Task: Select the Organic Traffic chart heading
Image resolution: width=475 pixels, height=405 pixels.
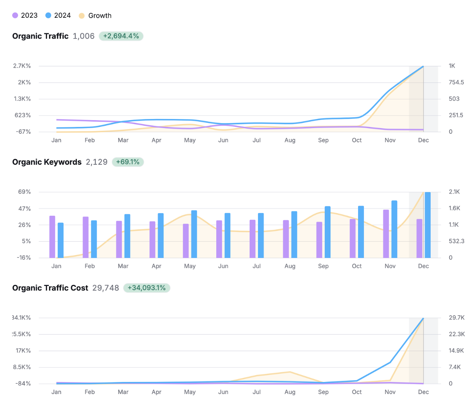Action: pyautogui.click(x=40, y=36)
